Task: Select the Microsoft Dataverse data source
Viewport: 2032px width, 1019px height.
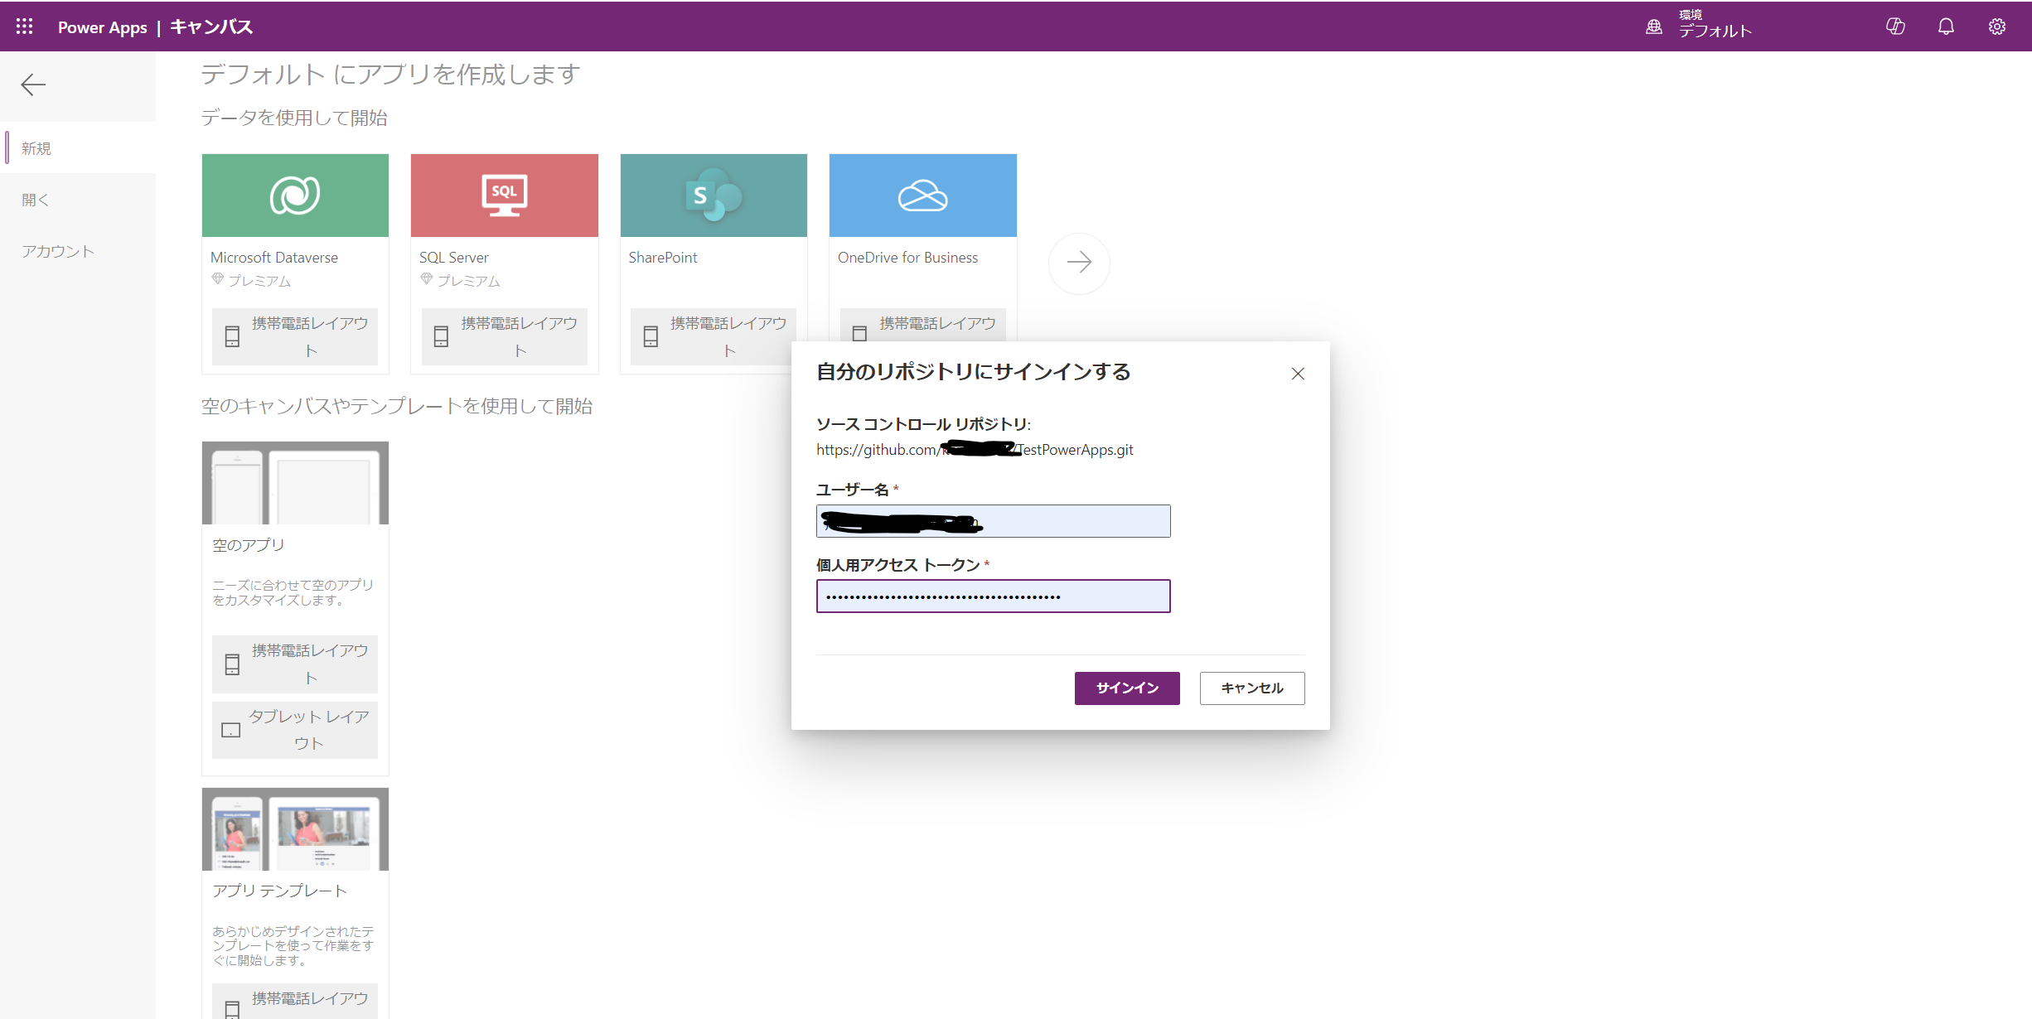Action: pyautogui.click(x=295, y=195)
